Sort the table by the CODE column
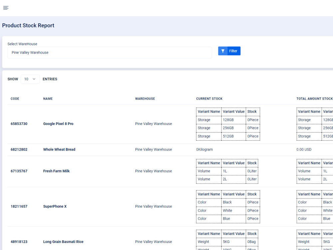333x250 pixels. pyautogui.click(x=15, y=99)
